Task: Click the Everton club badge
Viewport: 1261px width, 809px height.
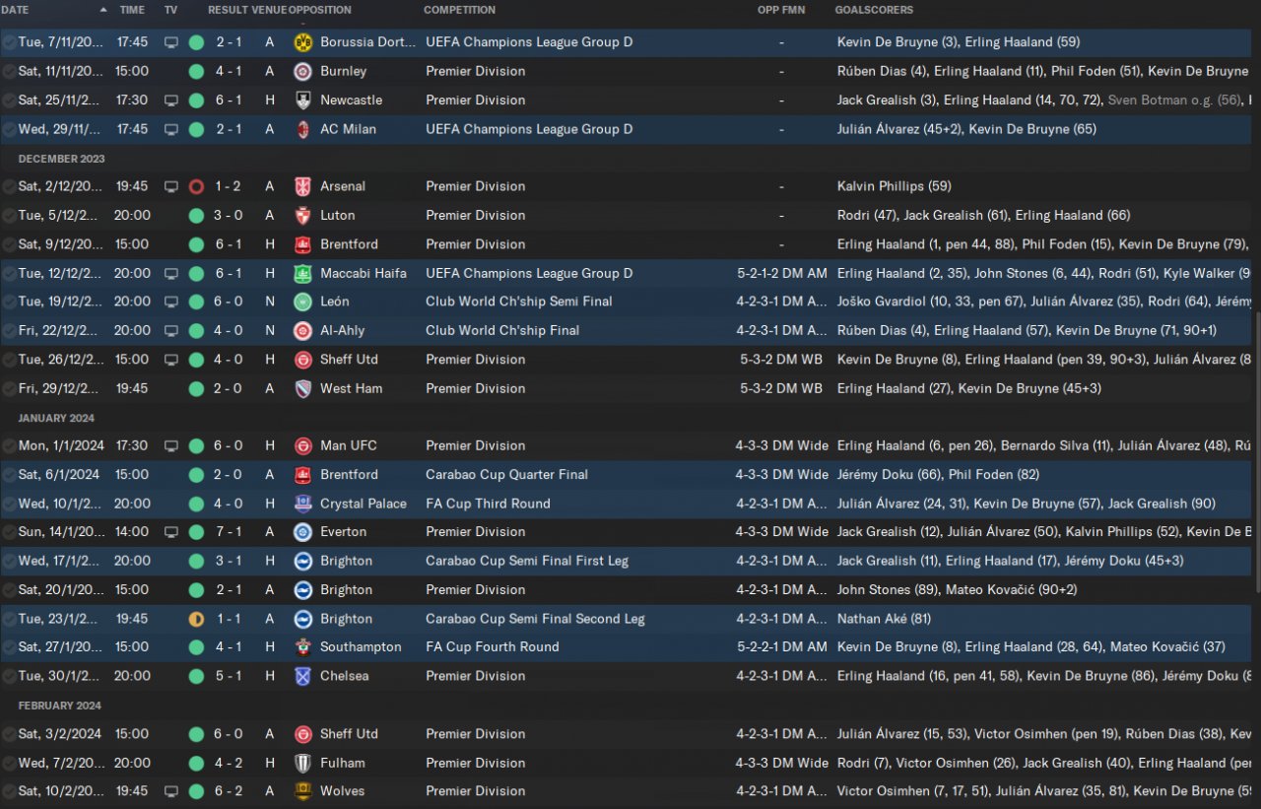Action: coord(302,532)
